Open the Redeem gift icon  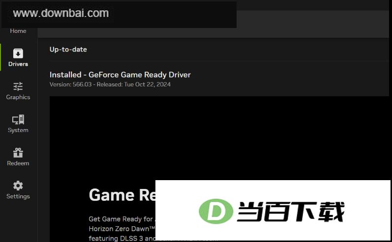click(18, 153)
